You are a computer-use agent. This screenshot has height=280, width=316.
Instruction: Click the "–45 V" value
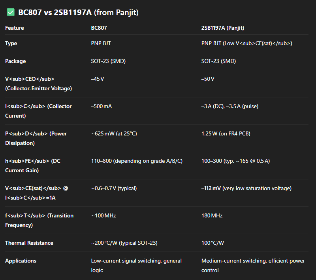coord(98,79)
